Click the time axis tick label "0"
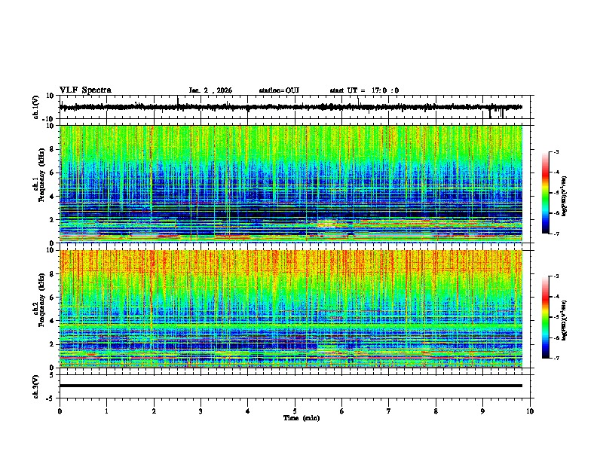The image size is (597, 461). coord(60,411)
